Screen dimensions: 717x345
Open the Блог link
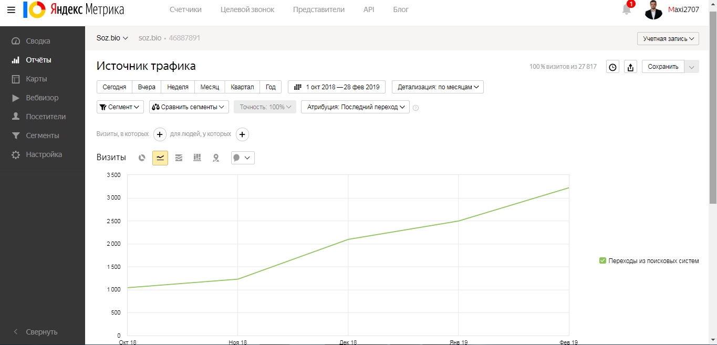tap(401, 9)
